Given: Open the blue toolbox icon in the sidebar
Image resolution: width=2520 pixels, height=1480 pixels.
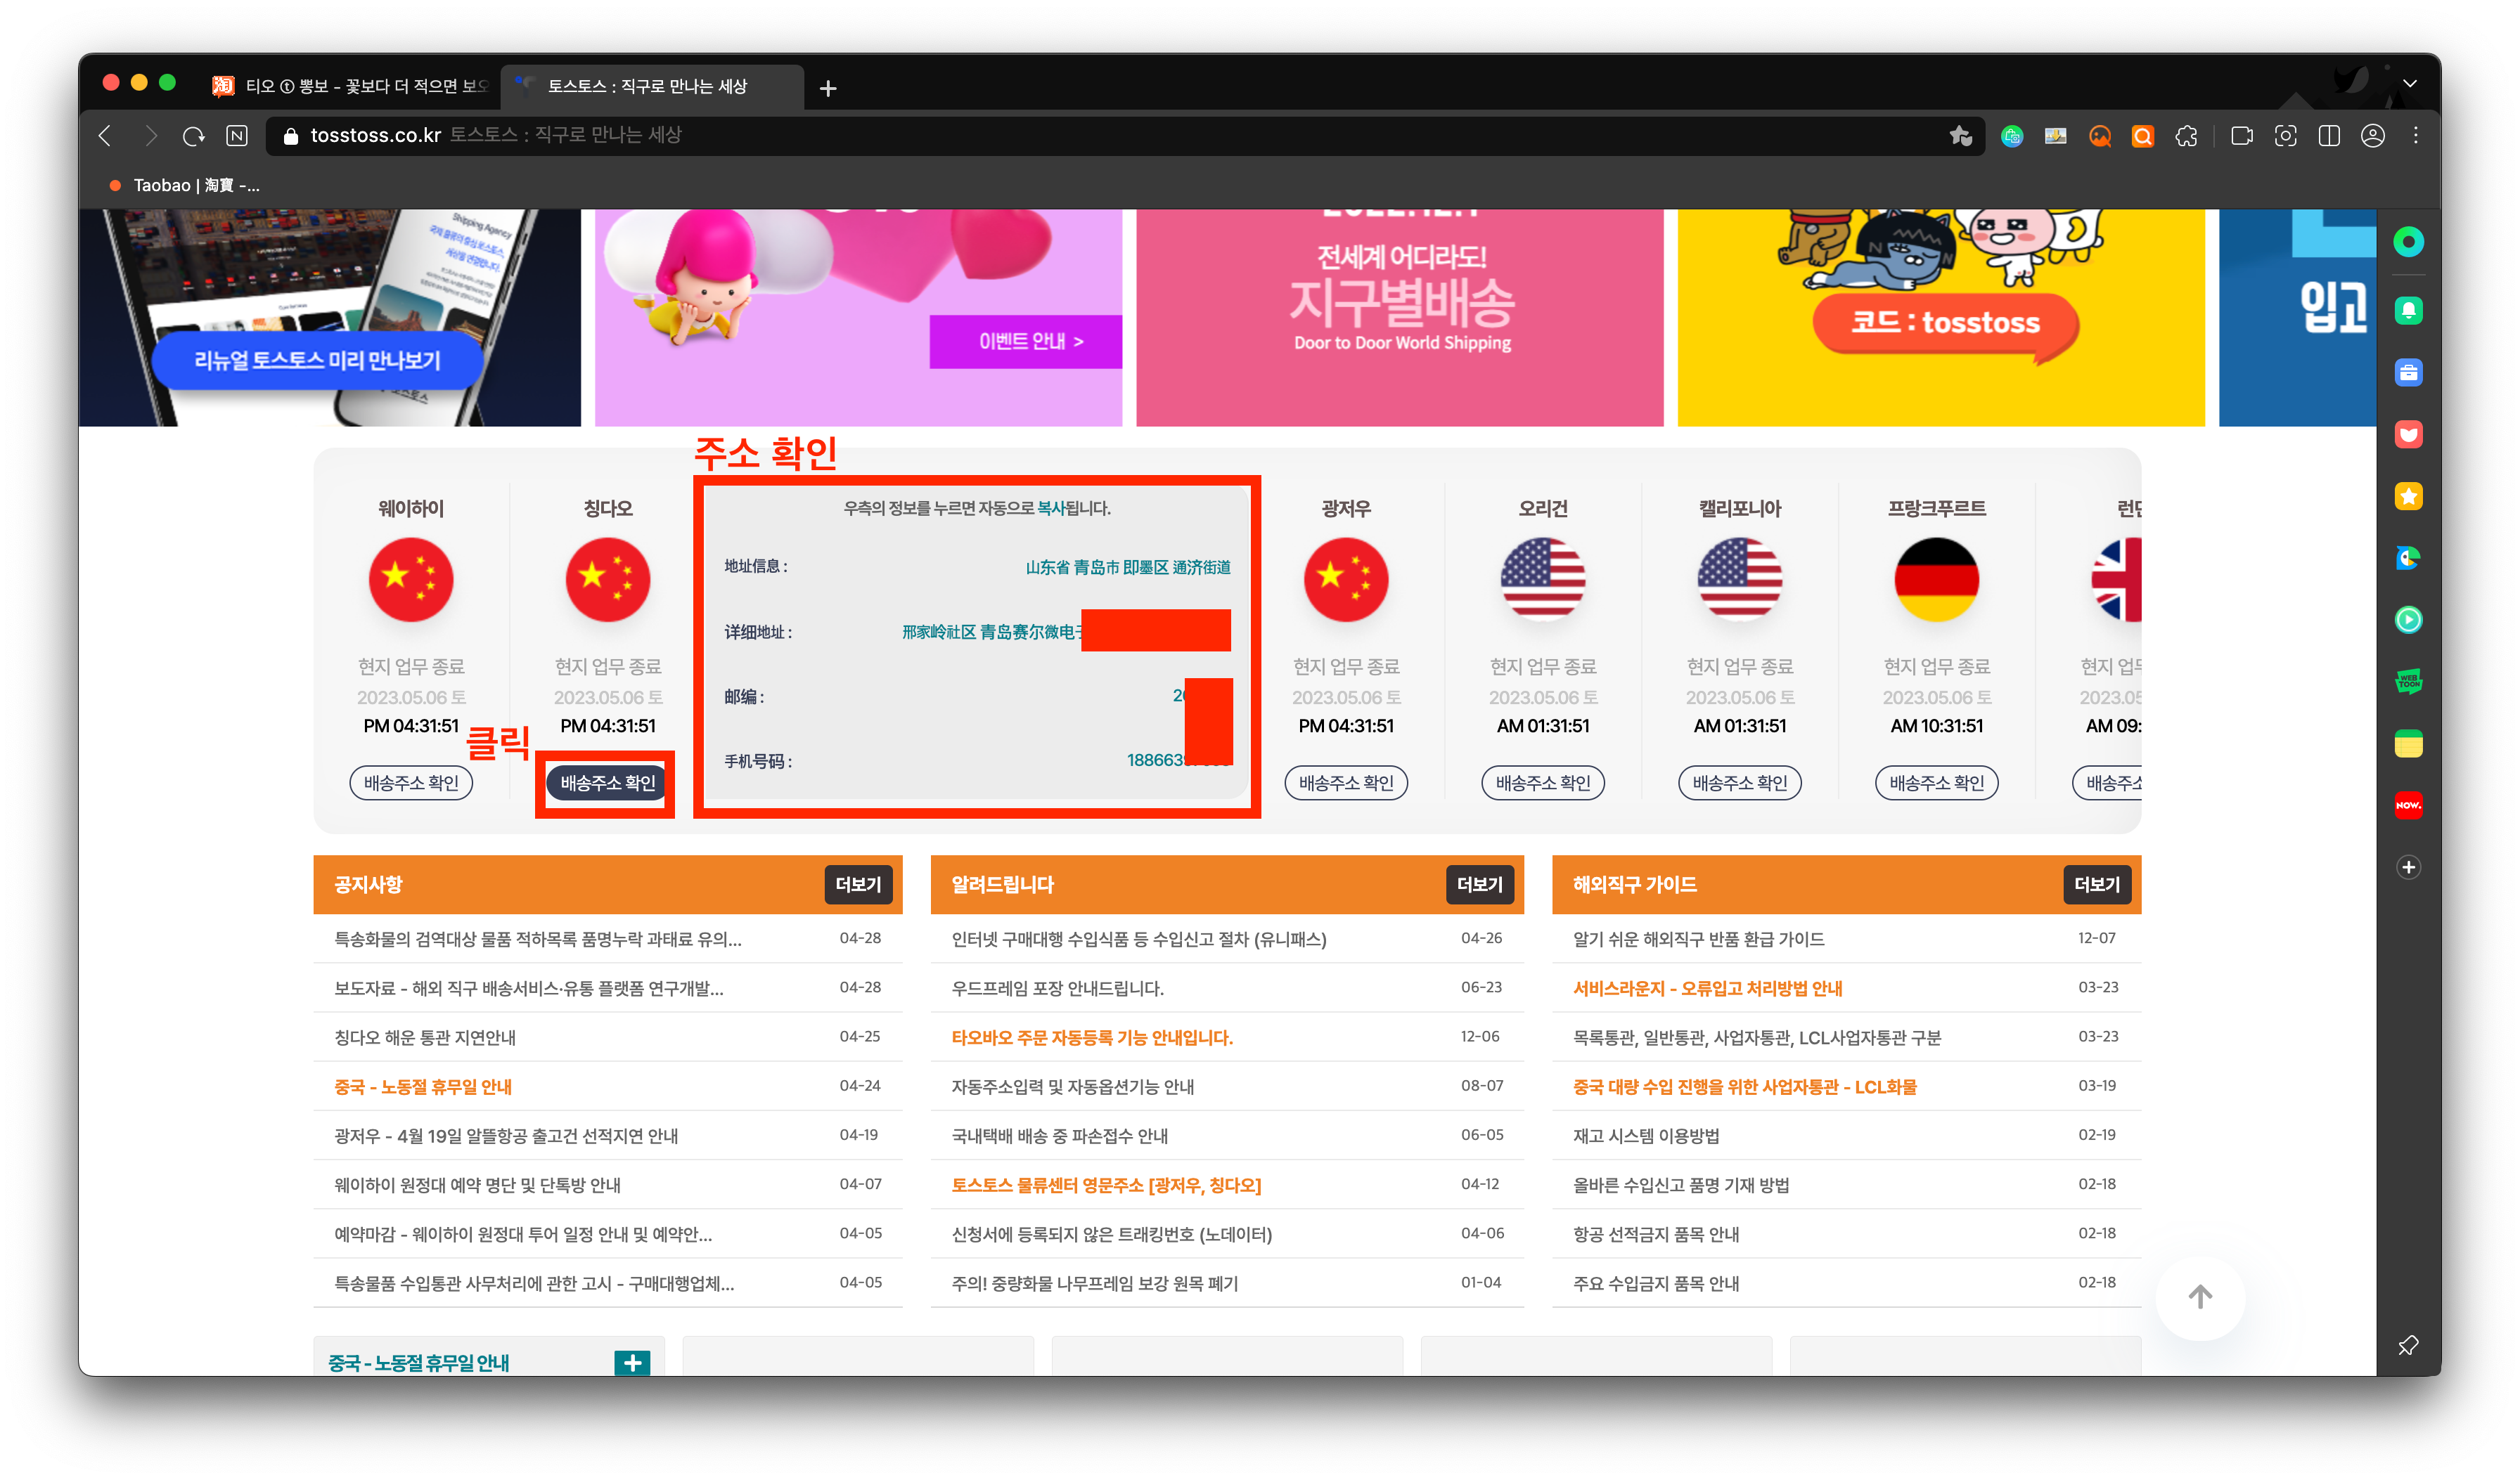Looking at the screenshot, I should point(2409,372).
